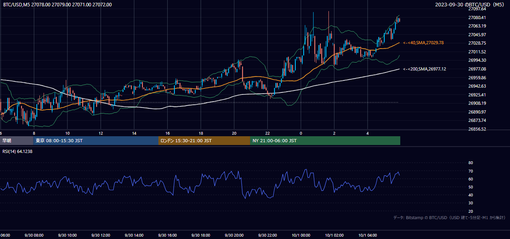Click the Bitstamp data source note
The width and height of the screenshot is (510, 239).
[449, 217]
